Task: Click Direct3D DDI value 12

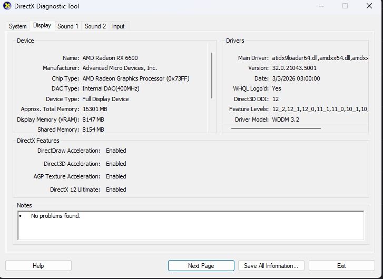Action: click(276, 99)
